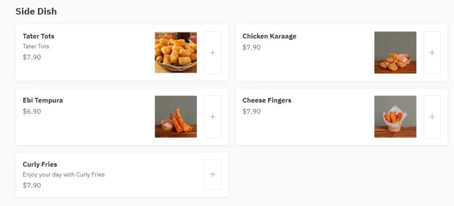Add Tater Tots with the plus button
The height and width of the screenshot is (206, 454).
point(212,53)
